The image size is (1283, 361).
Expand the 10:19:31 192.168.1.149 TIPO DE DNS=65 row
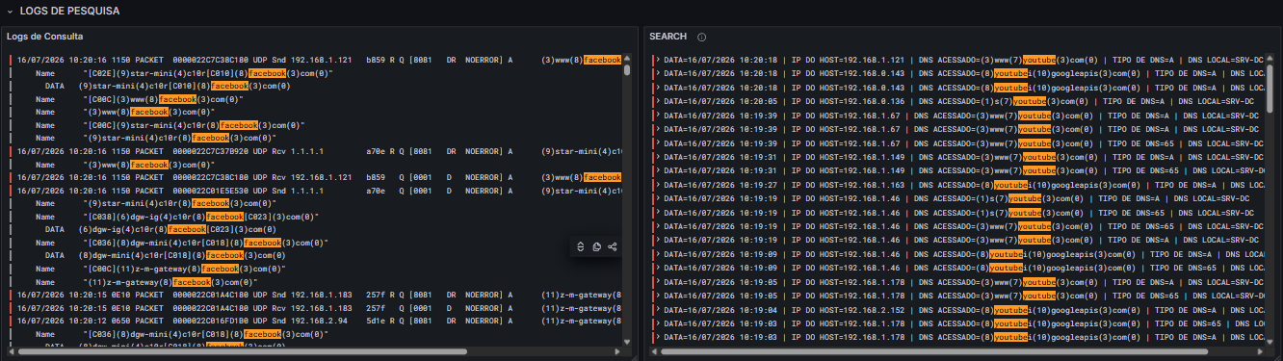click(658, 170)
